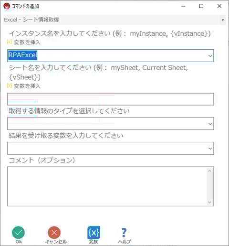The width and height of the screenshot is (229, 246).
Task: Click the comment box scrollbar up arrow
Action: [210, 171]
